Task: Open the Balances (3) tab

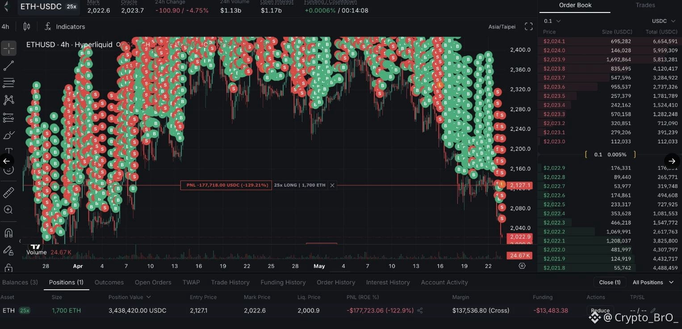Action: (x=20, y=282)
